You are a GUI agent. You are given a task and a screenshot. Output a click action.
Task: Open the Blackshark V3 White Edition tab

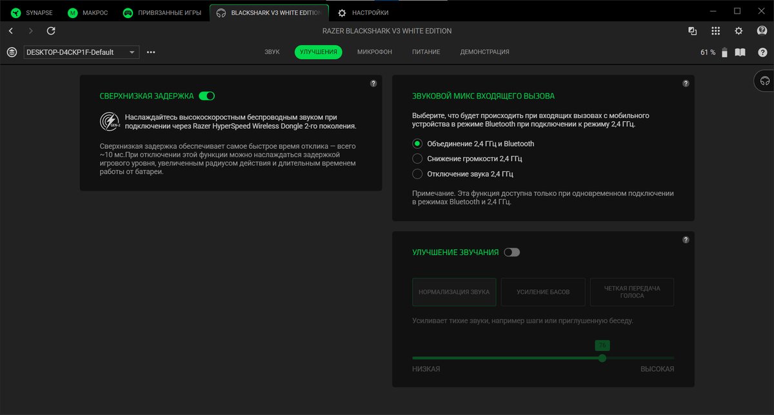(x=269, y=13)
